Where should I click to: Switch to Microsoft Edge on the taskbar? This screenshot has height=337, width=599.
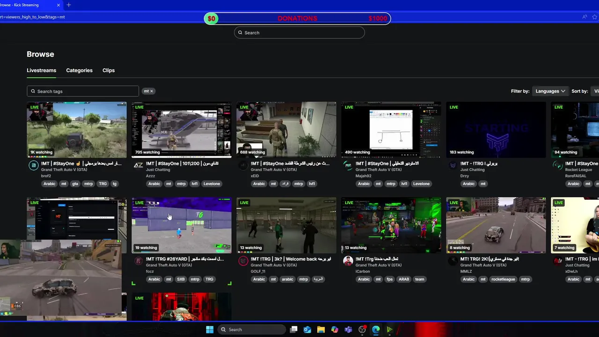[x=376, y=330]
